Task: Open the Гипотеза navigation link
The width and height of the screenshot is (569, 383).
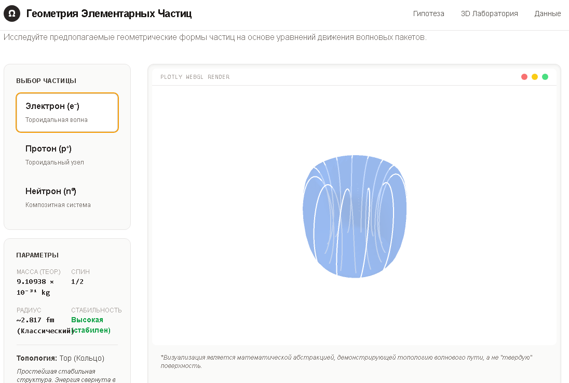Action: click(x=428, y=14)
